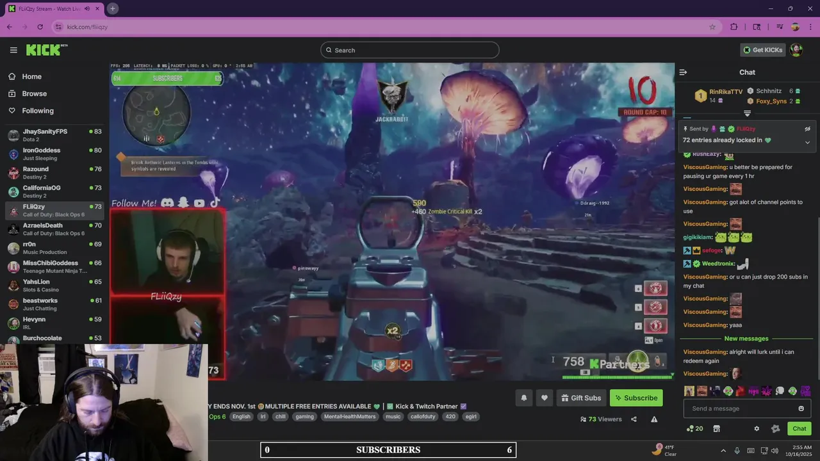The image size is (820, 461).
Task: Click Weedtronix username in chat
Action: (x=719, y=263)
